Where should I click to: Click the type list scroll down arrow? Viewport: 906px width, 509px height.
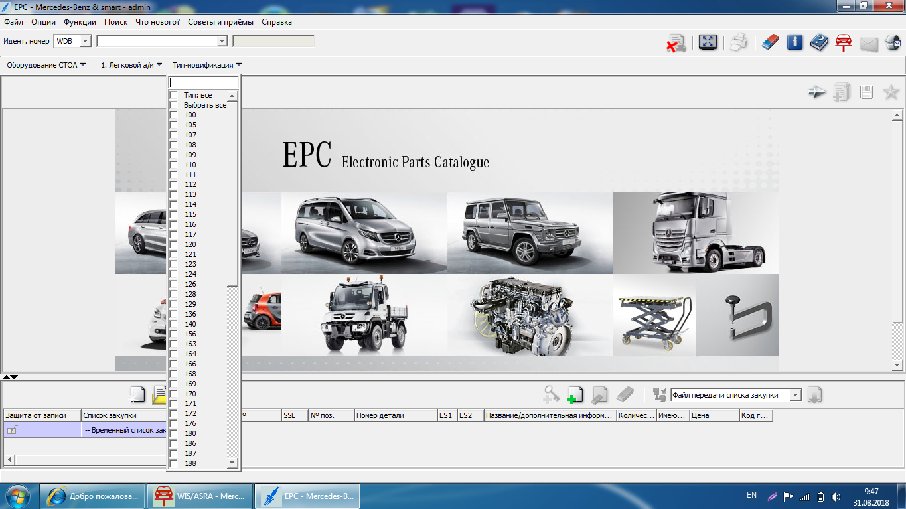[232, 463]
